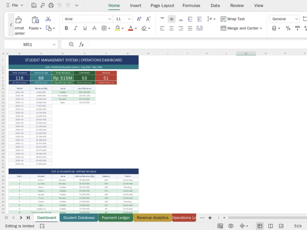The image size is (307, 230).
Task: Toggle Bold formatting
Action: (66, 28)
